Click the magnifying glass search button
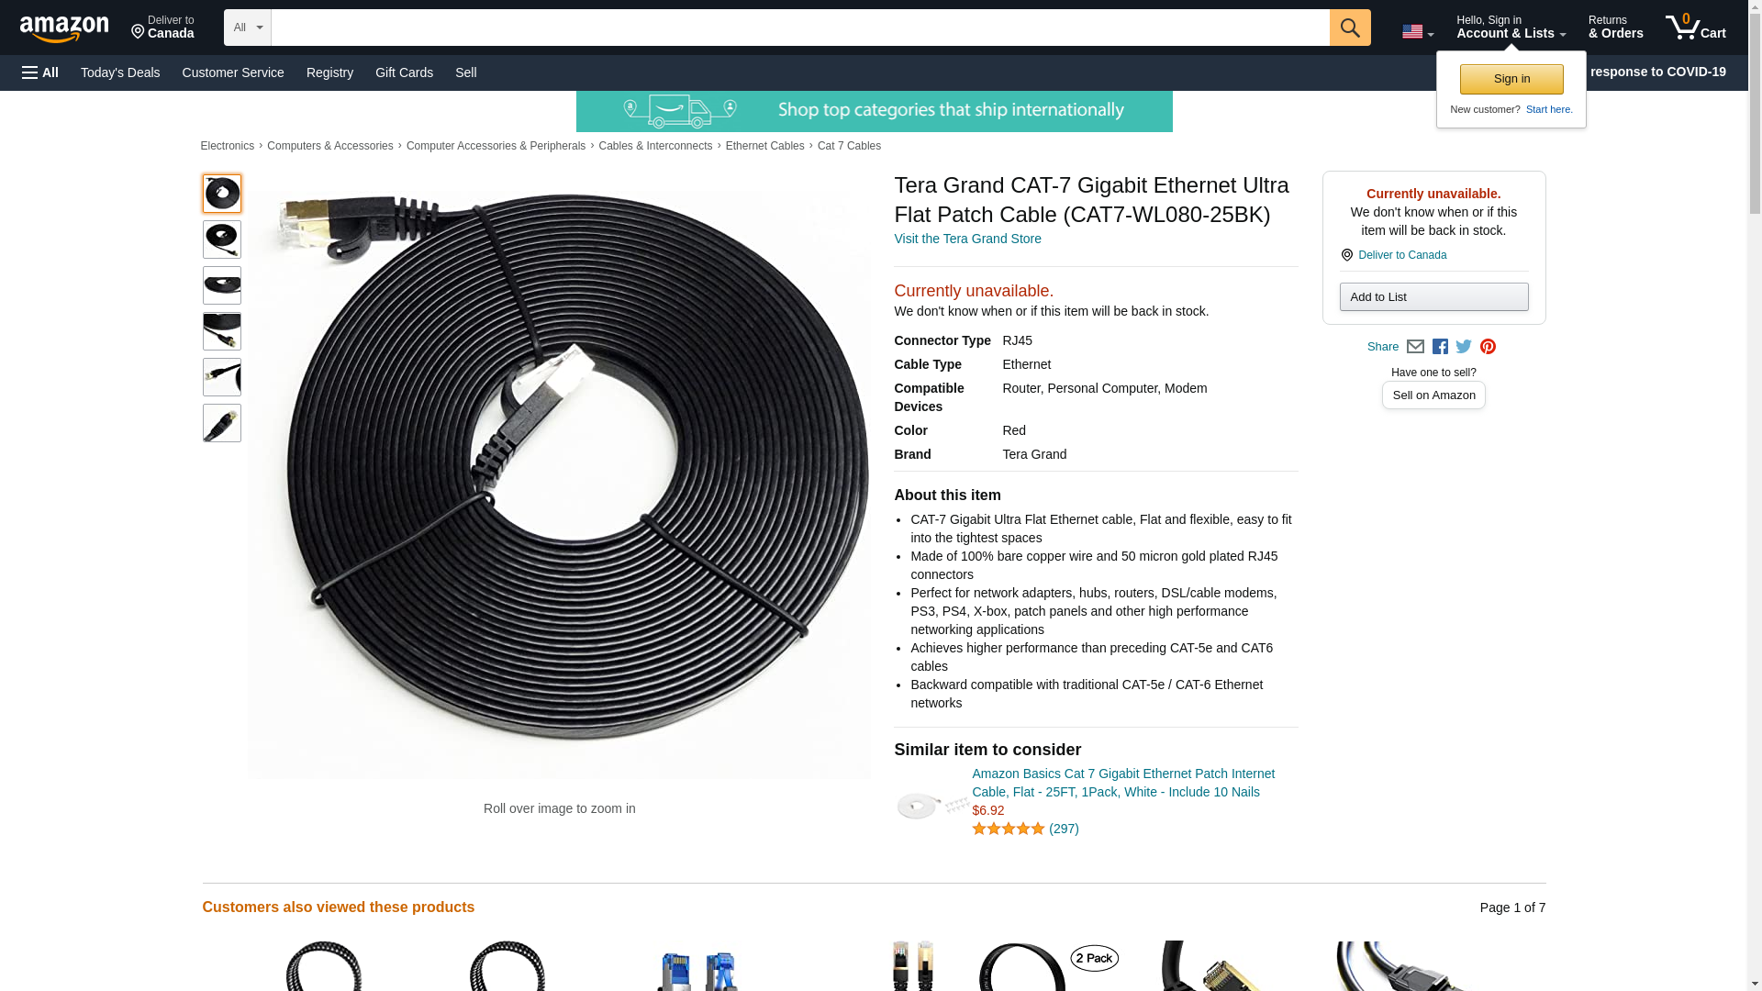This screenshot has height=991, width=1762. [1349, 28]
